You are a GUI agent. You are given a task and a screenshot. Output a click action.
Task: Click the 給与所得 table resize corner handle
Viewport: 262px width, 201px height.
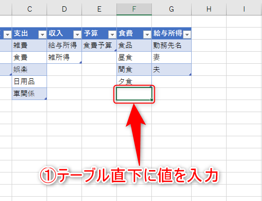pyautogui.click(x=190, y=75)
